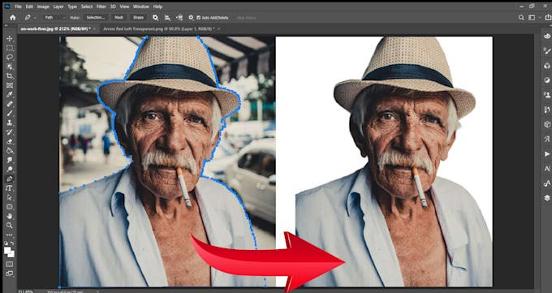This screenshot has height=293, width=552.
Task: Open the Help menu
Action: [157, 6]
